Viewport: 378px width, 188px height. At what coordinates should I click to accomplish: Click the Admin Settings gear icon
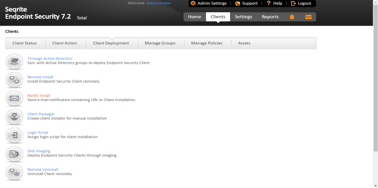coord(193,3)
